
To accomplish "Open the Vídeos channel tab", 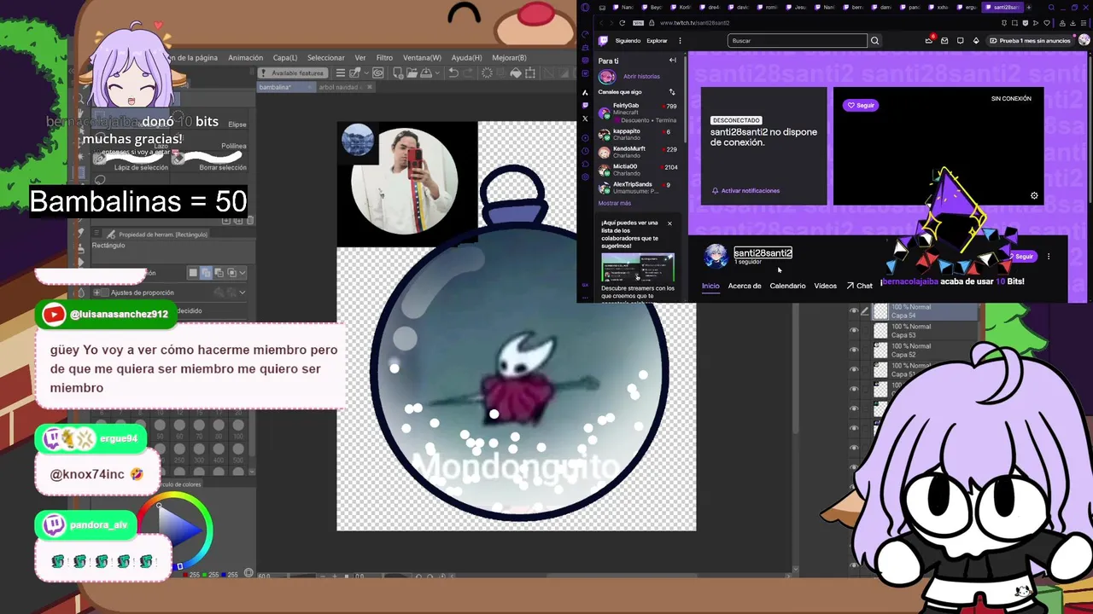I will coord(825,286).
